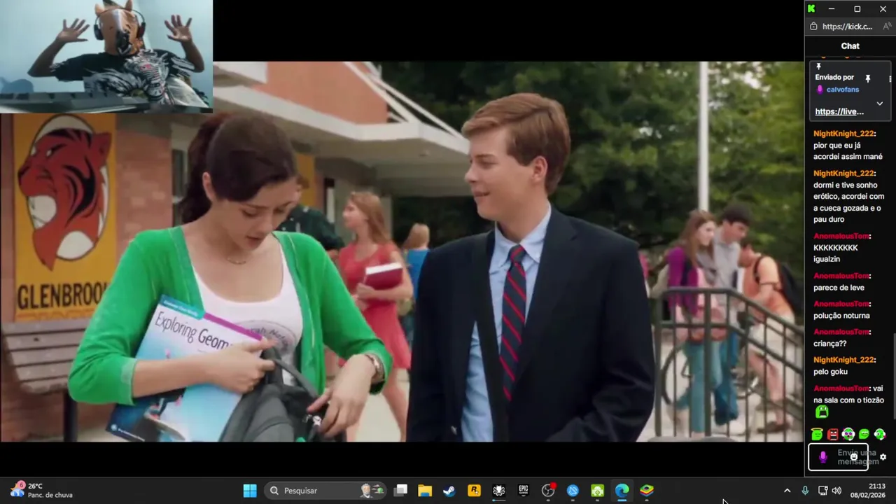The width and height of the screenshot is (896, 504).
Task: Open Task View on taskbar
Action: pos(400,491)
